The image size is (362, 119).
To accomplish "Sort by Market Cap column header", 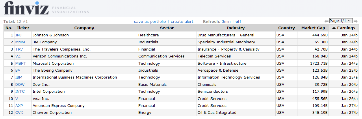I will pos(313,28).
